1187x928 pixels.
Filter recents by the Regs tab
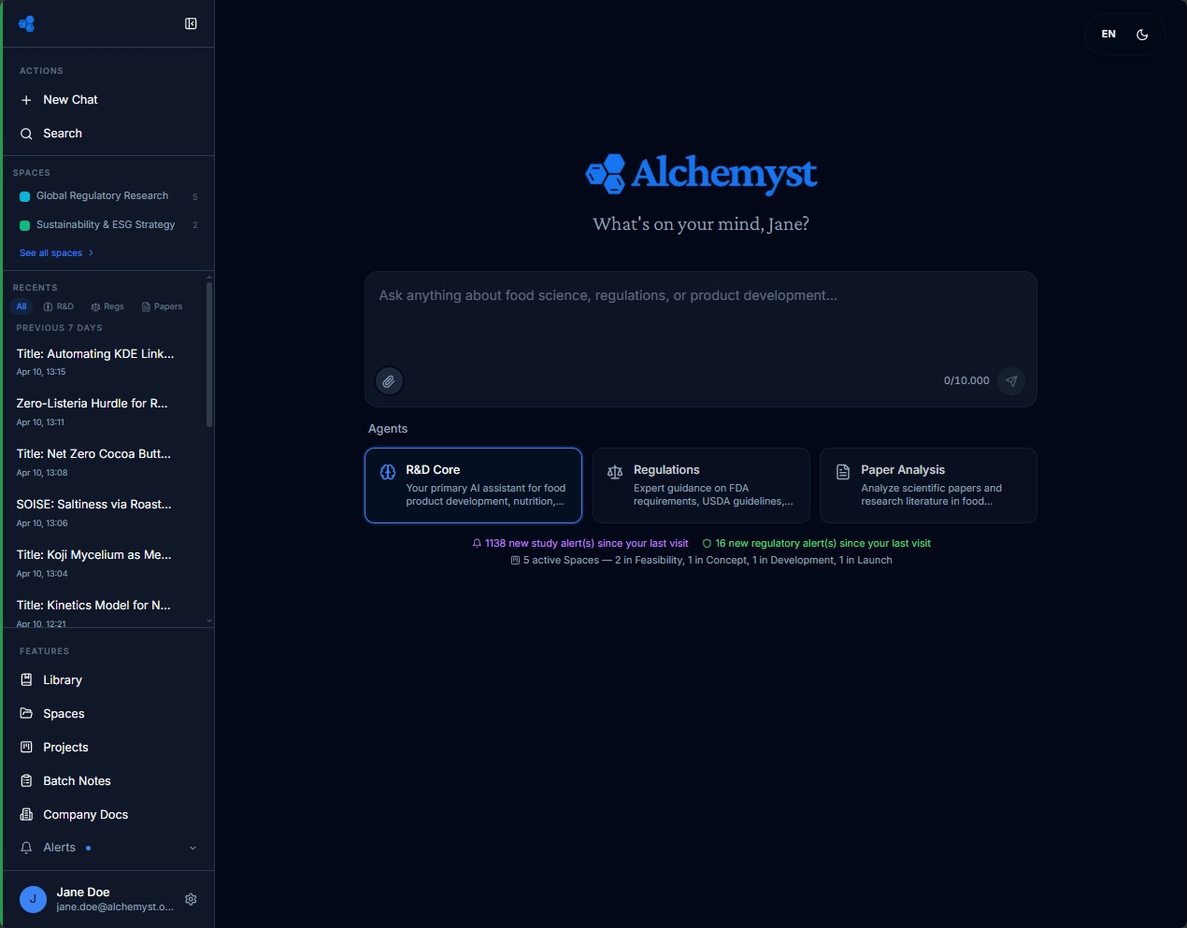pos(107,307)
